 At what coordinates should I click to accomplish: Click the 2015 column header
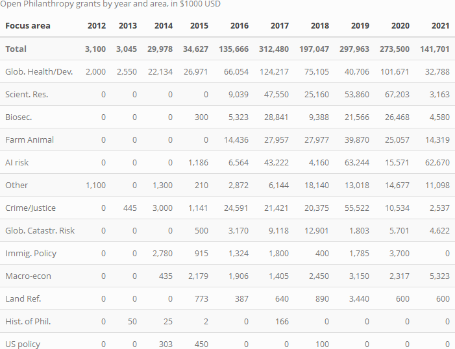[x=199, y=25]
